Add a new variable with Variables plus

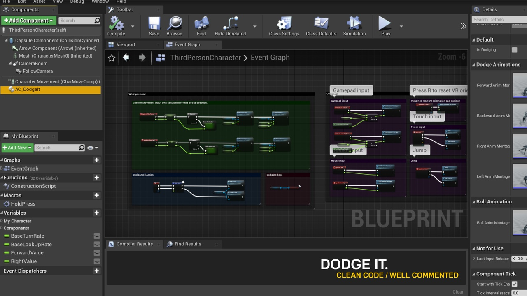pos(96,213)
